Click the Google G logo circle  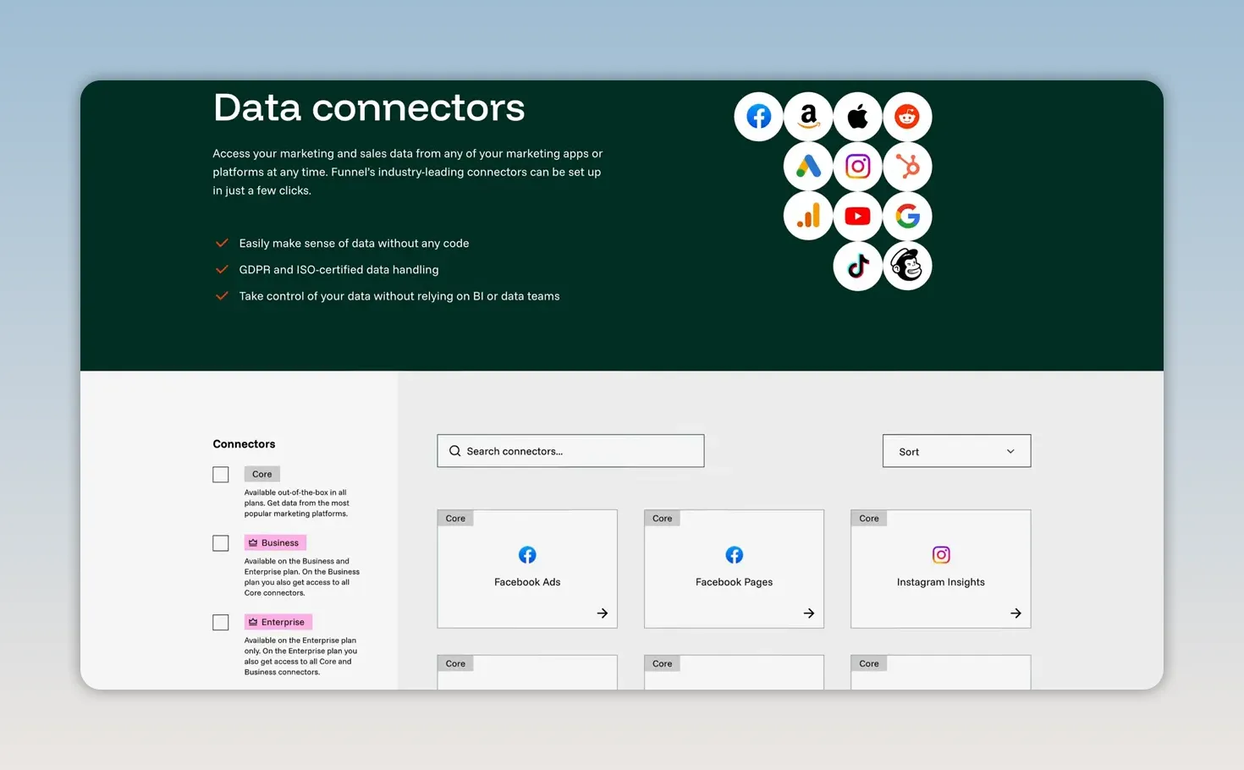point(907,216)
